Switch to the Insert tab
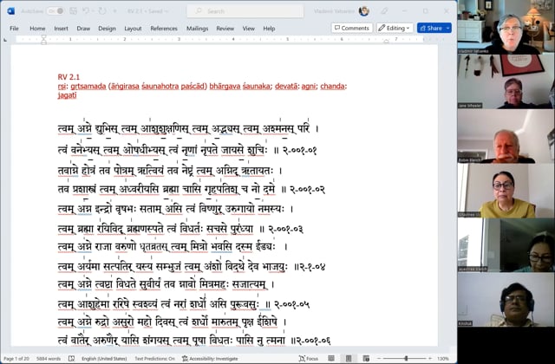555x364 pixels. [x=61, y=29]
